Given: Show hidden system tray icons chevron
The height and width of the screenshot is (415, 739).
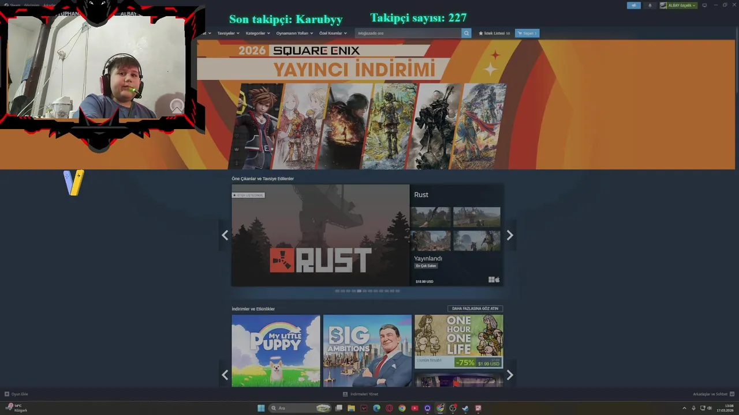Looking at the screenshot, I should (685, 408).
